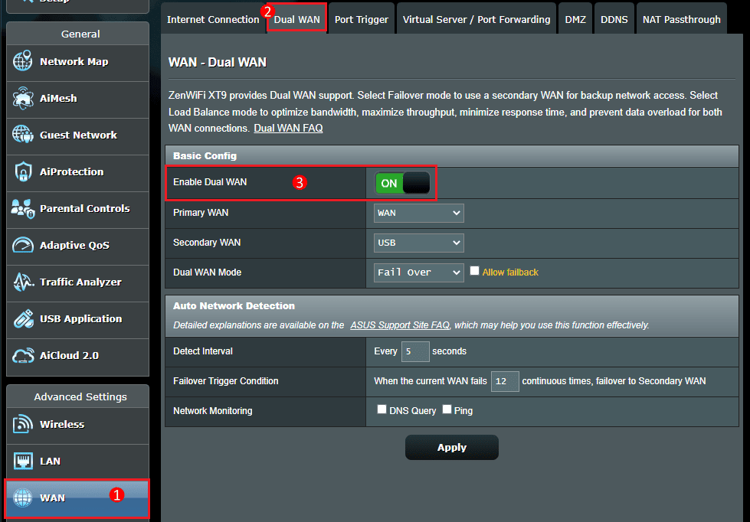This screenshot has height=522, width=750.
Task: Open Guest Network icon in sidebar
Action: [x=23, y=135]
